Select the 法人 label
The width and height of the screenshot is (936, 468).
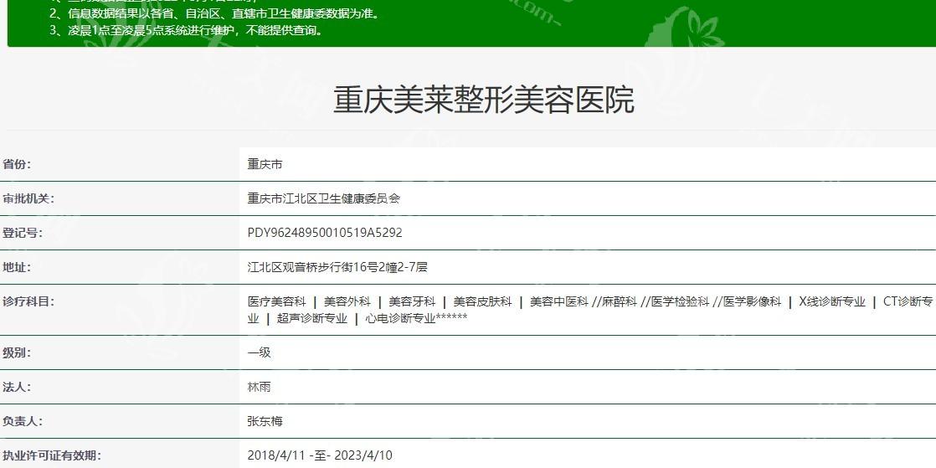(17, 387)
